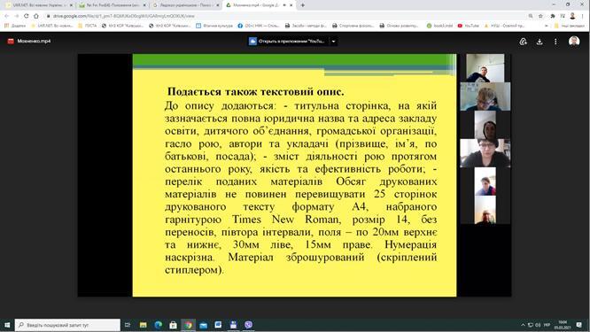The height and width of the screenshot is (332, 590).
Task: Open the book3.mdd bookmark
Action: point(440,26)
